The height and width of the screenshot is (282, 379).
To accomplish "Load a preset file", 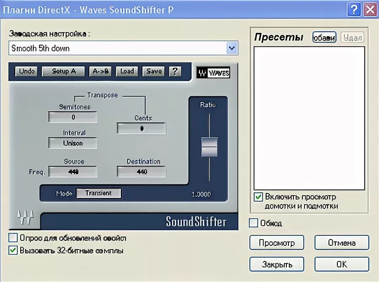I will 127,71.
